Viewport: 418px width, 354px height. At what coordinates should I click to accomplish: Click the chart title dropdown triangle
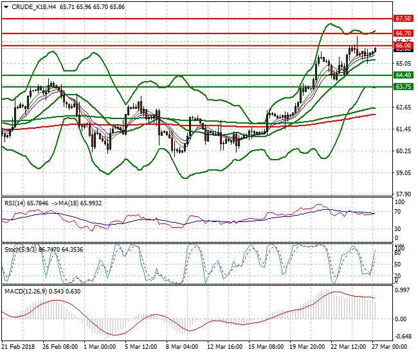pyautogui.click(x=6, y=7)
